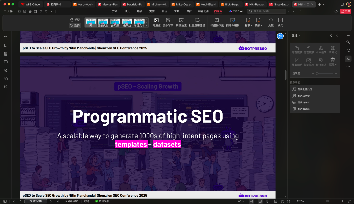This screenshot has width=354, height=204.
Task: Click the 去手写字 handwriting removal tool
Action: pyautogui.click(x=168, y=22)
